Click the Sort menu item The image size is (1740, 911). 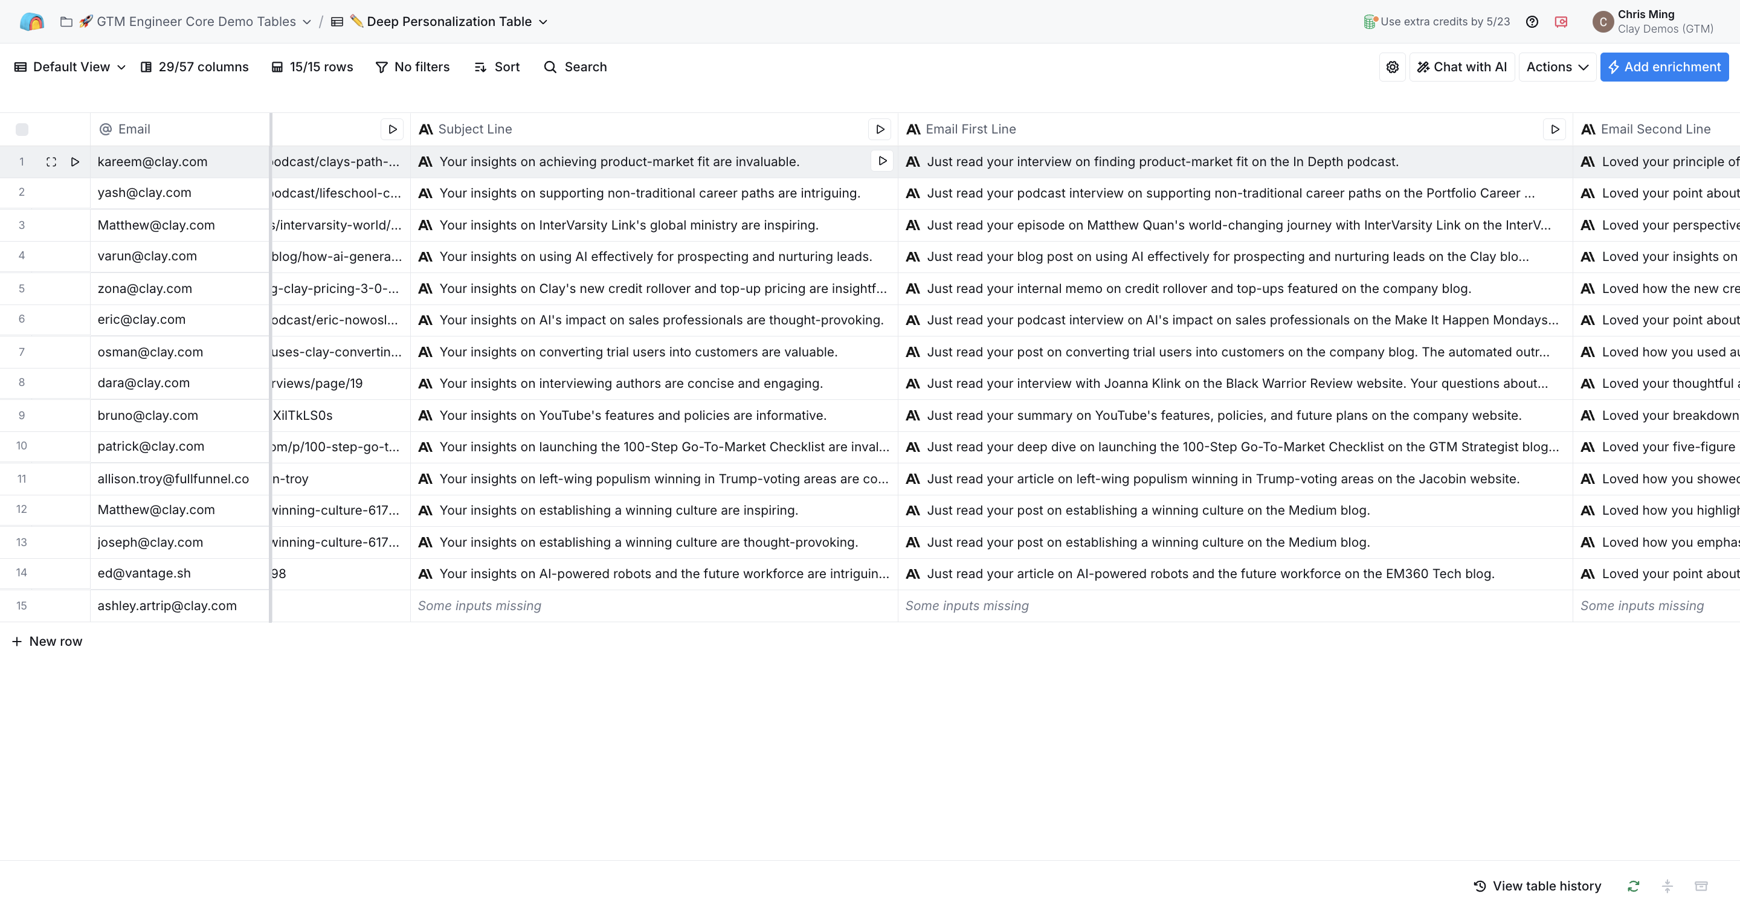[497, 66]
